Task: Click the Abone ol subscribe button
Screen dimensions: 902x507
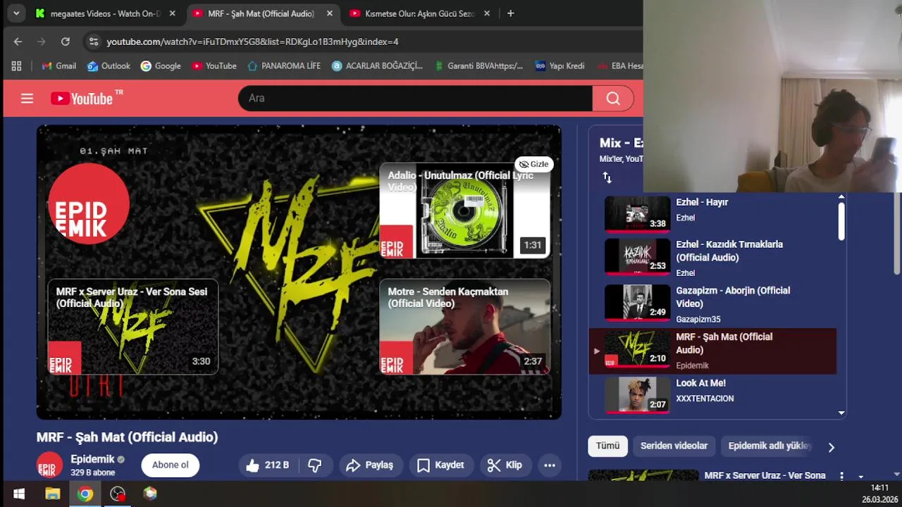Action: [171, 465]
